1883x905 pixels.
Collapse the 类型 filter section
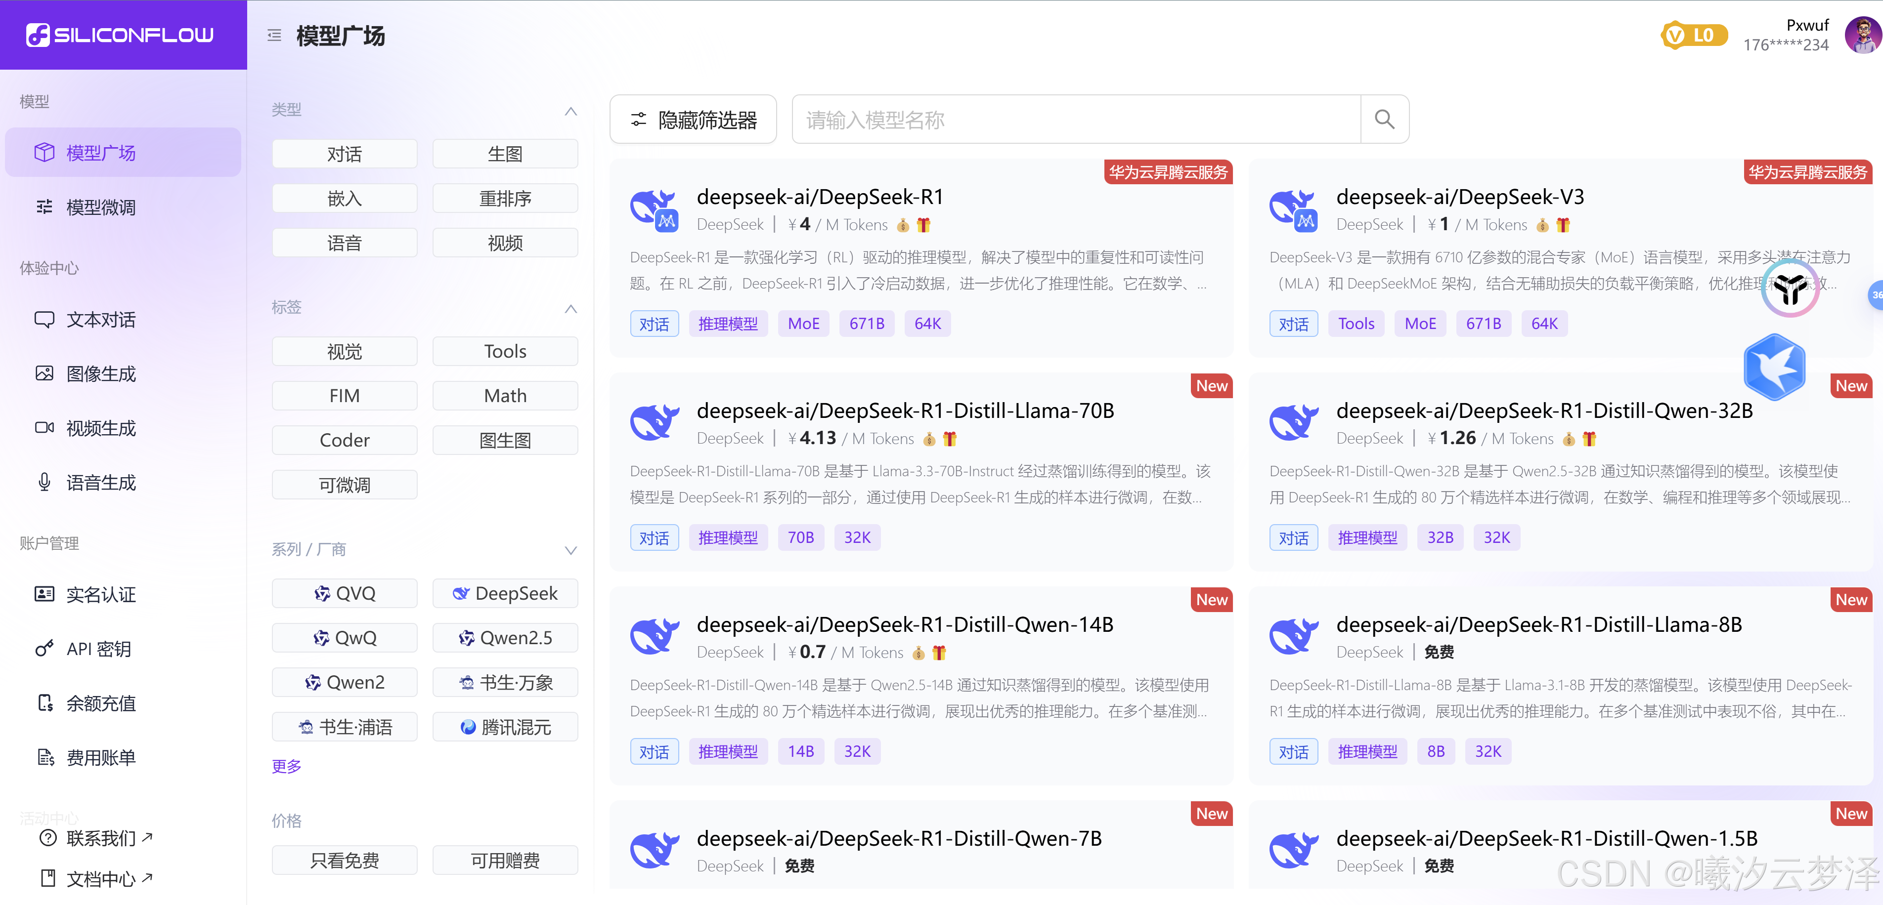click(x=571, y=111)
